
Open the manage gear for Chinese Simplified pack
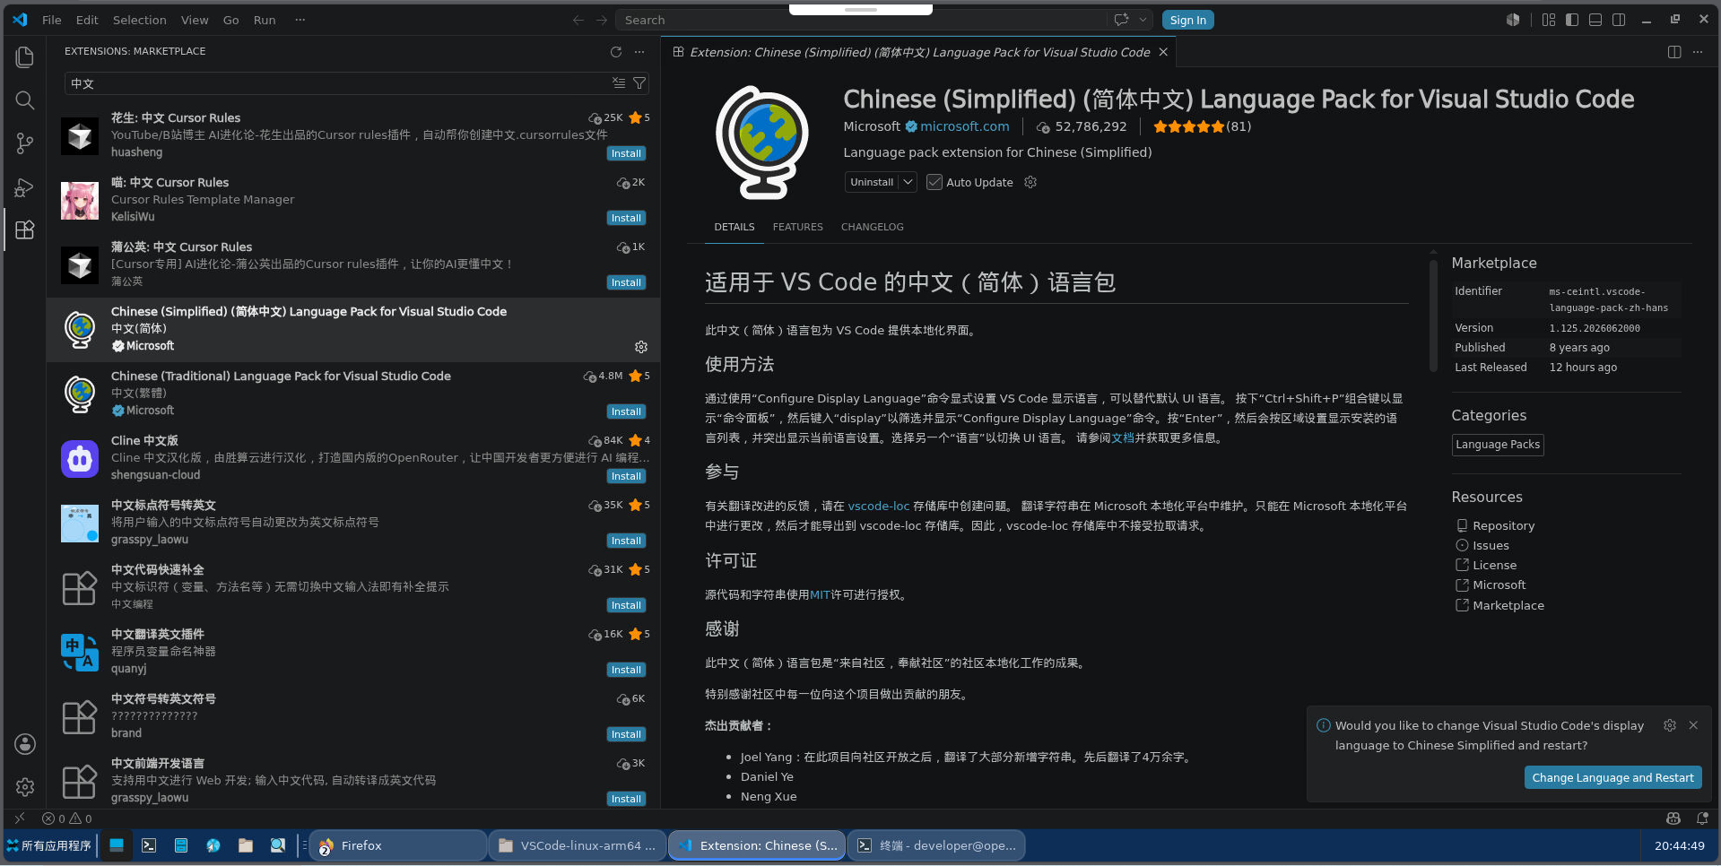click(x=641, y=347)
